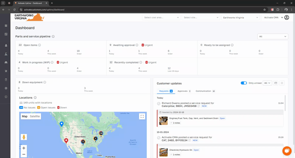The image size is (295, 158).
Task: Click the Street View pegman on map
Action: [x=24, y=137]
